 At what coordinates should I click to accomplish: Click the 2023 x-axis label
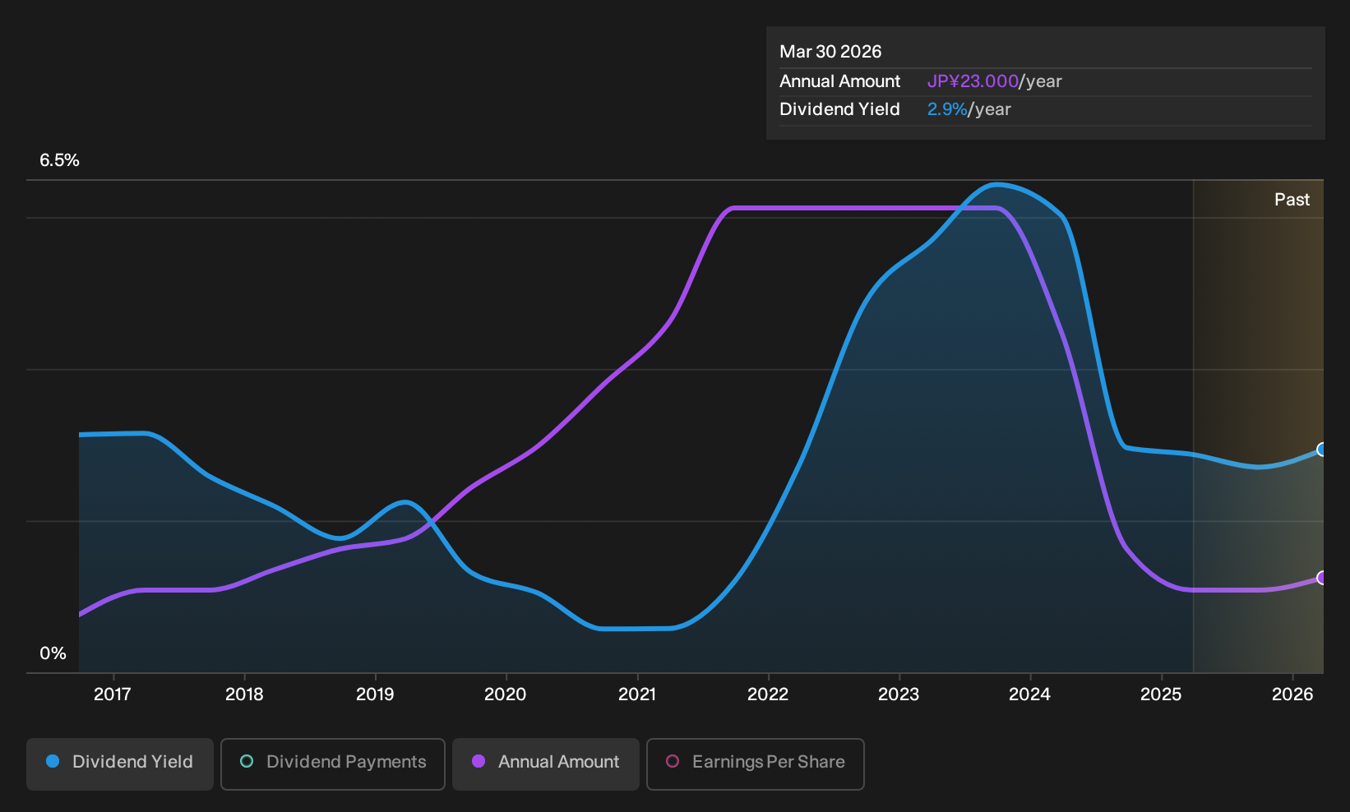[x=899, y=694]
